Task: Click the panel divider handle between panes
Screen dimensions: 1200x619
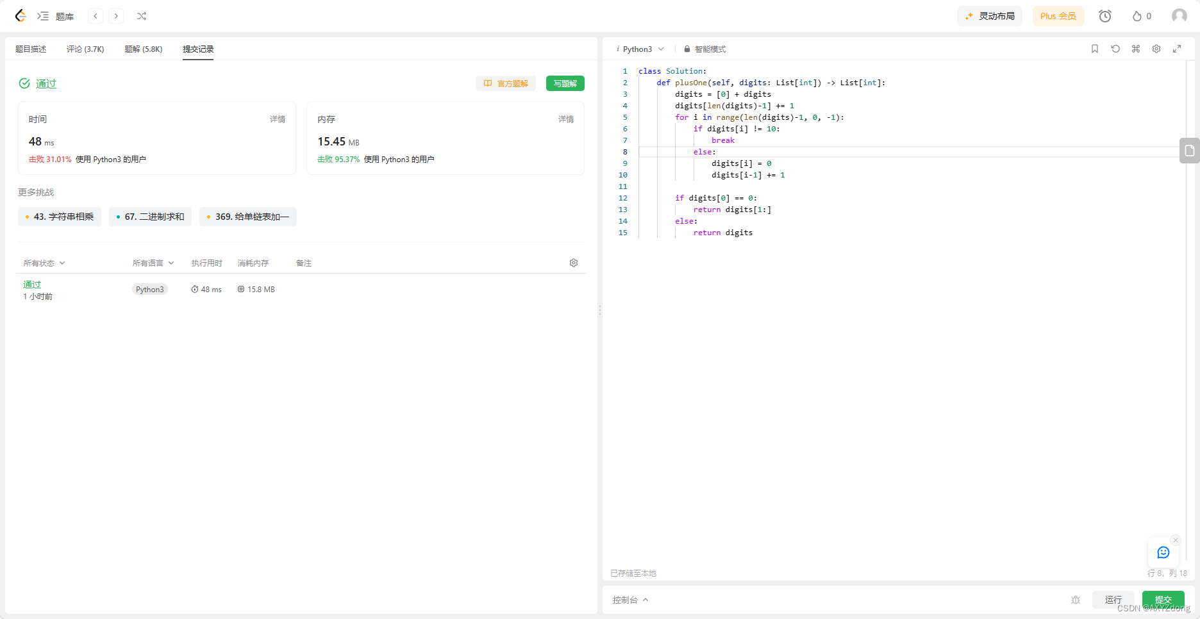Action: [600, 310]
